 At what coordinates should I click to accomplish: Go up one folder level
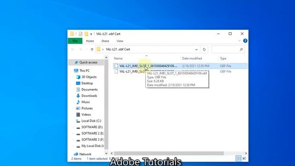click(92, 49)
